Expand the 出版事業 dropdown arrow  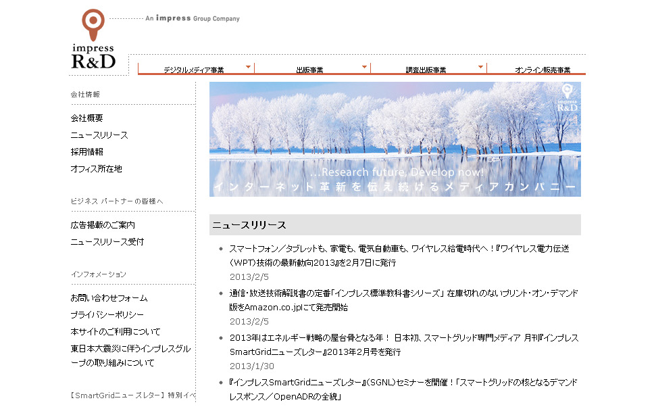[365, 67]
